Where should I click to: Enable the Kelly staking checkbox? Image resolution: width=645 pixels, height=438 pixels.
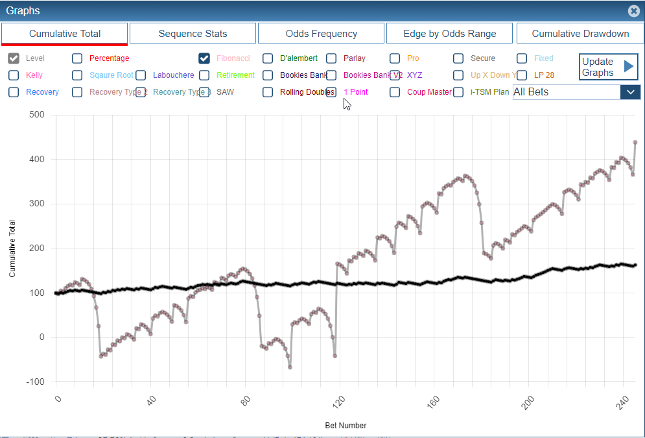point(14,75)
